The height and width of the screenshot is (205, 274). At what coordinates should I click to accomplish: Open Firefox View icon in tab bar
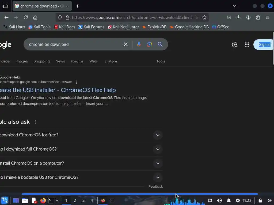[5, 6]
